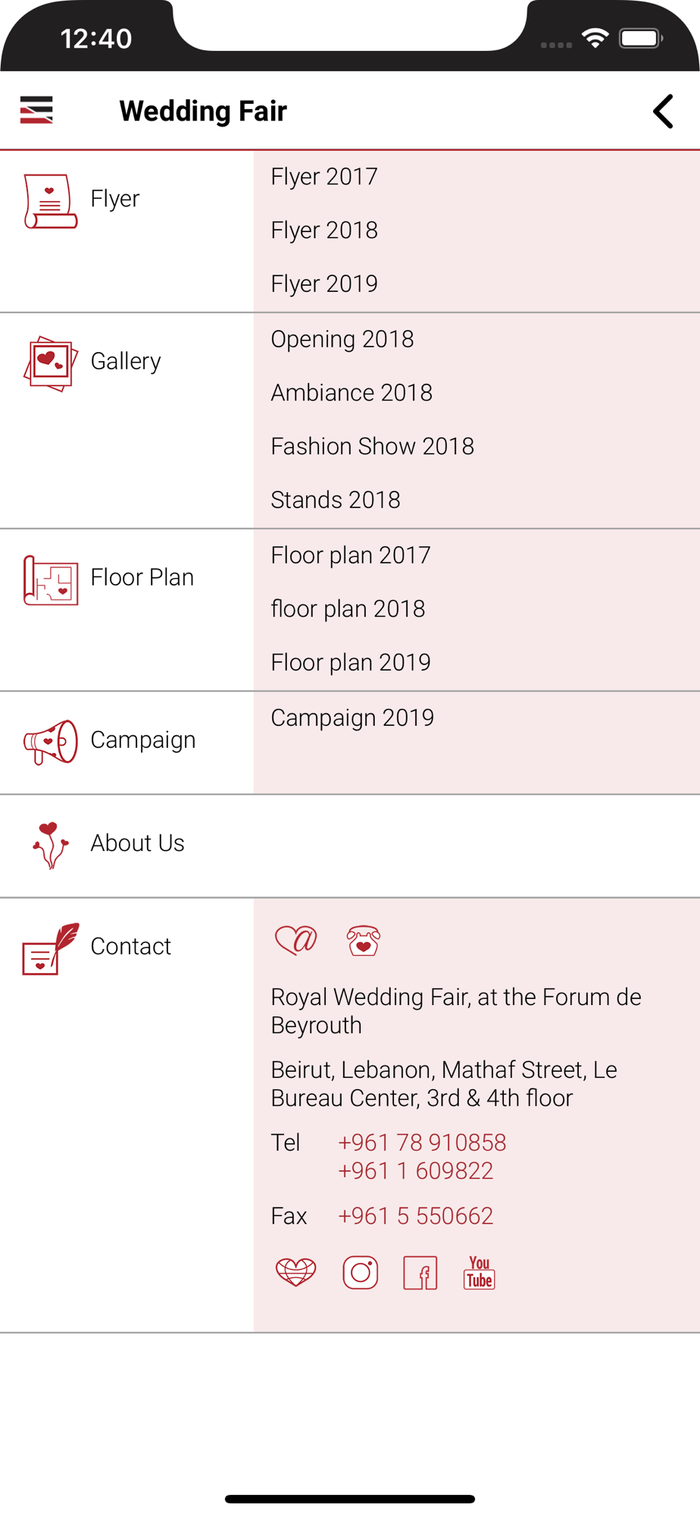Call the number +961 78 910858

422,1142
